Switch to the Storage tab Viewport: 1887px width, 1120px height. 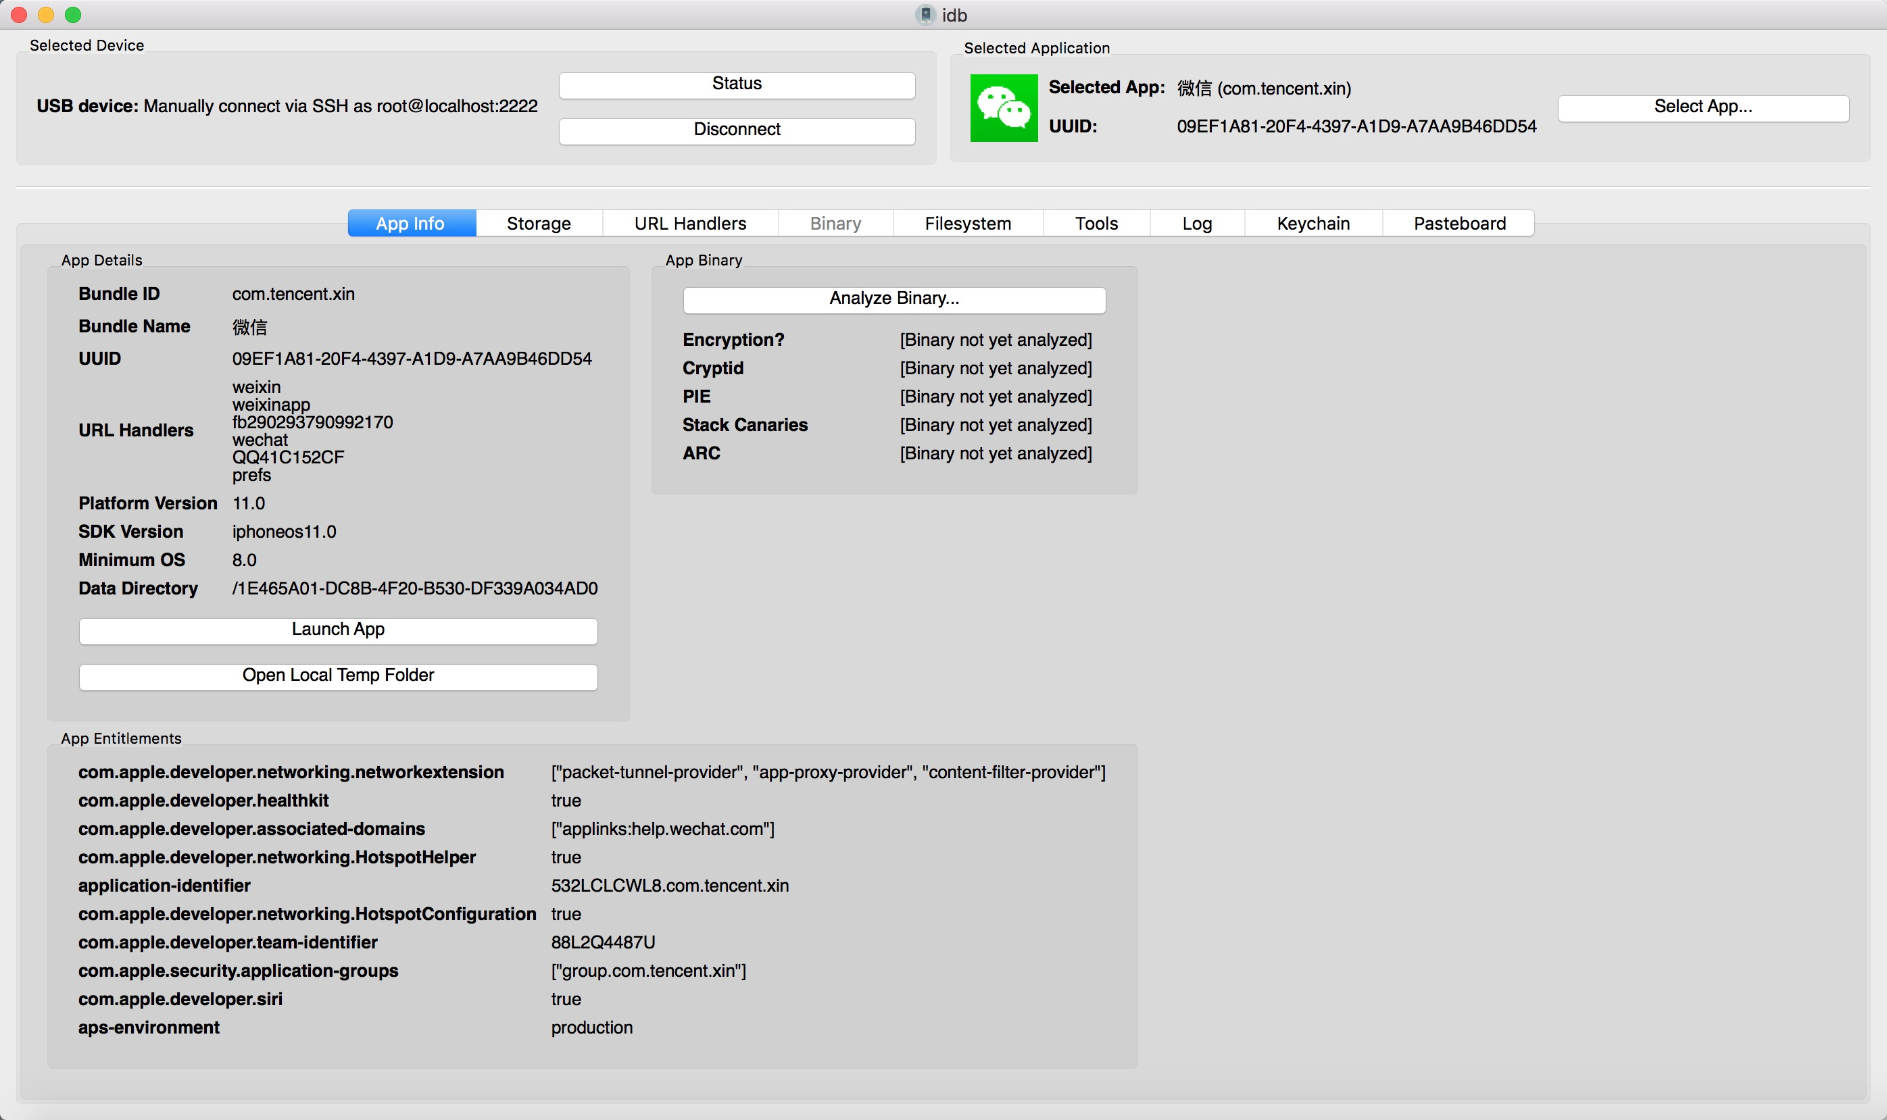539,224
